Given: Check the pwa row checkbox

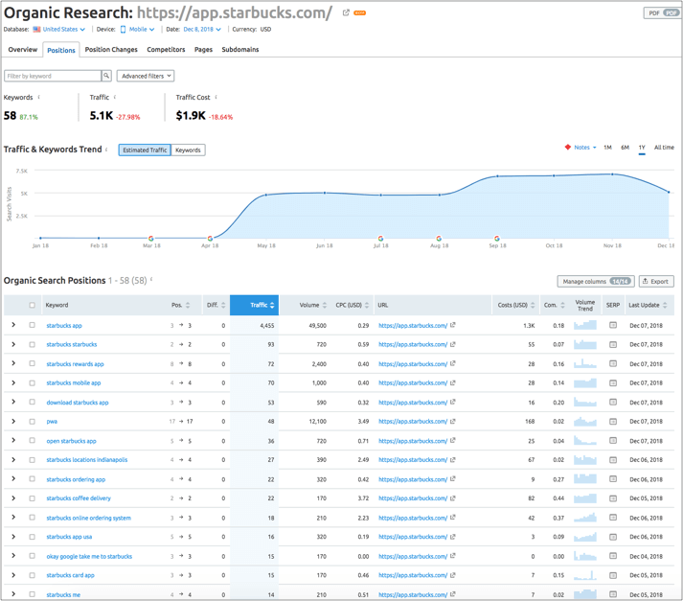Looking at the screenshot, I should click(x=33, y=422).
